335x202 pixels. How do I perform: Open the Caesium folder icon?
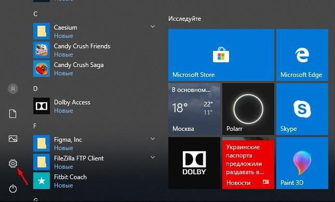(42, 31)
